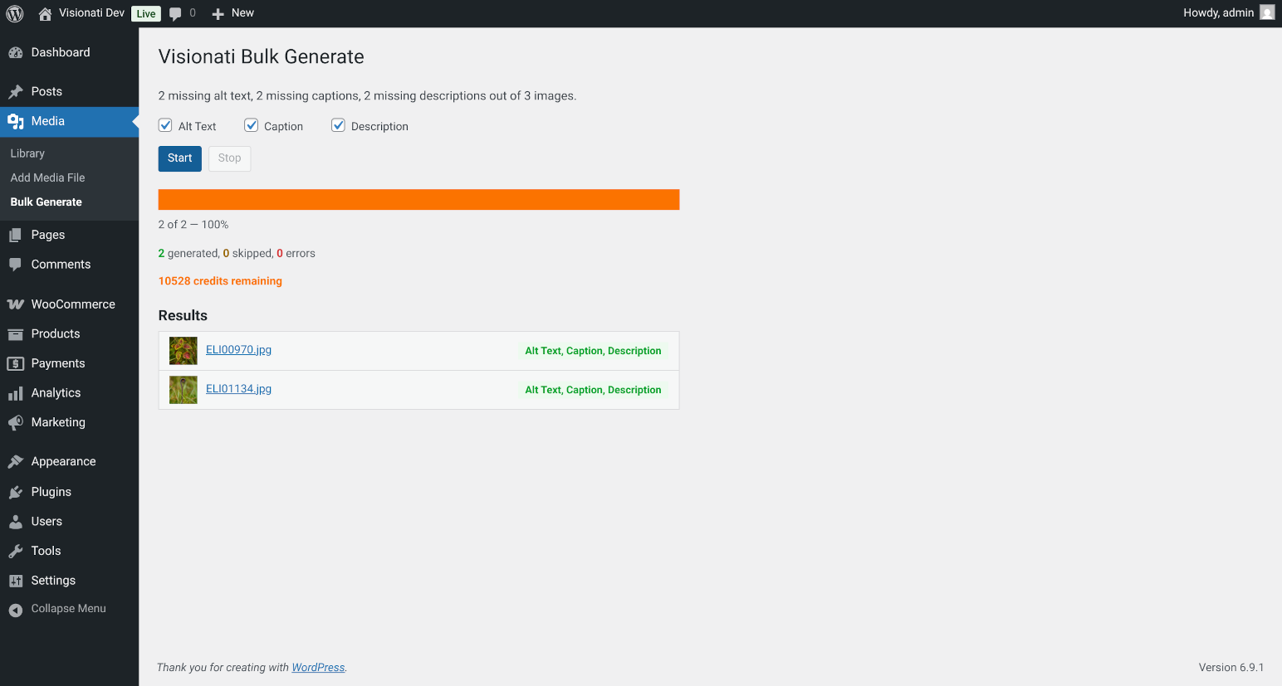Image resolution: width=1282 pixels, height=686 pixels.
Task: Toggle the Description checkbox off
Action: pyautogui.click(x=338, y=124)
